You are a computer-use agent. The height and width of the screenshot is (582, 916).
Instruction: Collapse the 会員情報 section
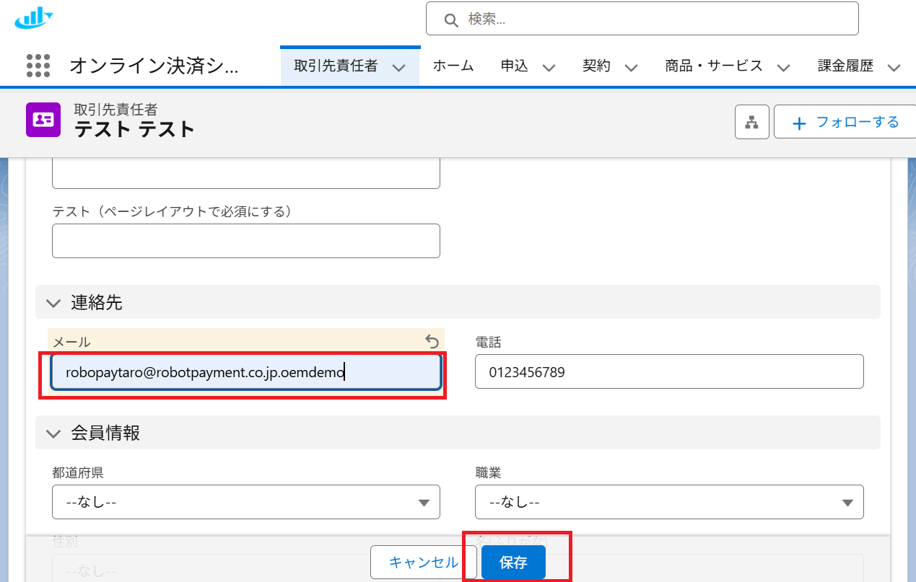[x=53, y=433]
